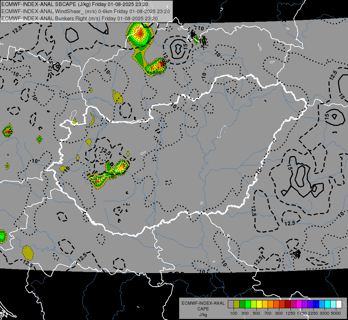This screenshot has width=348, height=320.
Task: Select the orange swatch above the 700 tick
Action: pyautogui.click(x=271, y=304)
